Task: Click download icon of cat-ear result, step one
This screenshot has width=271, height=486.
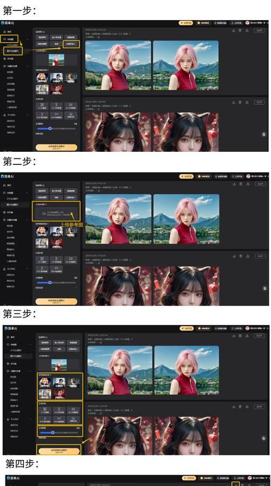Action: 234,103
